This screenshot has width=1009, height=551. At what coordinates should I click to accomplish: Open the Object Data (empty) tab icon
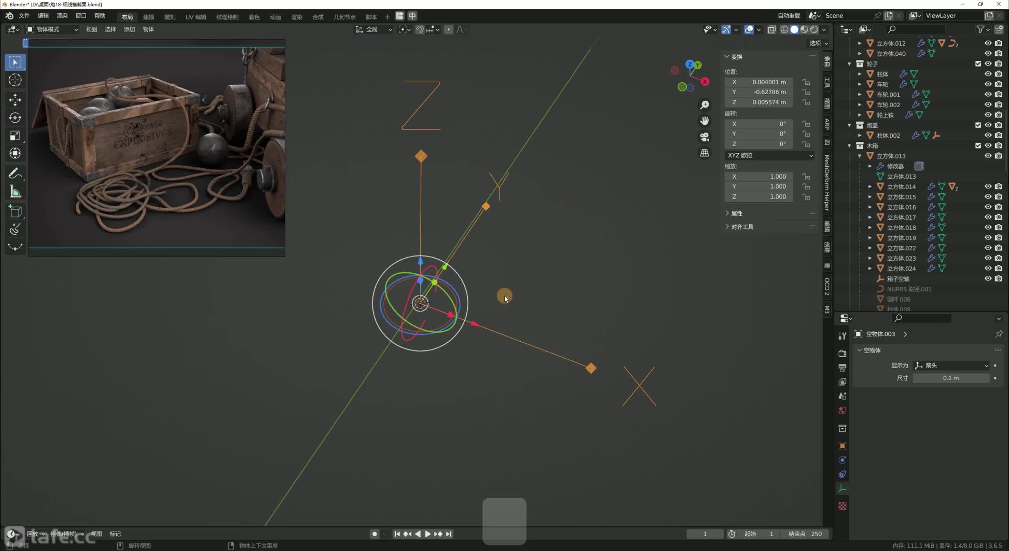(842, 489)
